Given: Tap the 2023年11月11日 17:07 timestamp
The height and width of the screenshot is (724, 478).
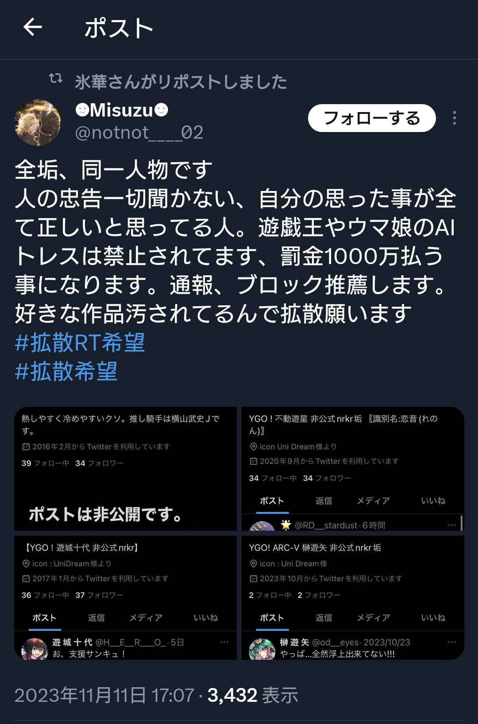Looking at the screenshot, I should click(104, 695).
